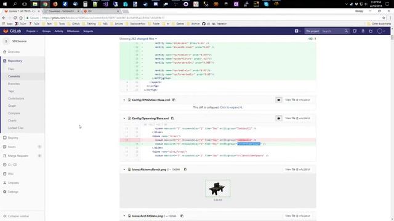The height and width of the screenshot is (221, 394).
Task: Open Compare in the repository submenu
Action: click(14, 113)
